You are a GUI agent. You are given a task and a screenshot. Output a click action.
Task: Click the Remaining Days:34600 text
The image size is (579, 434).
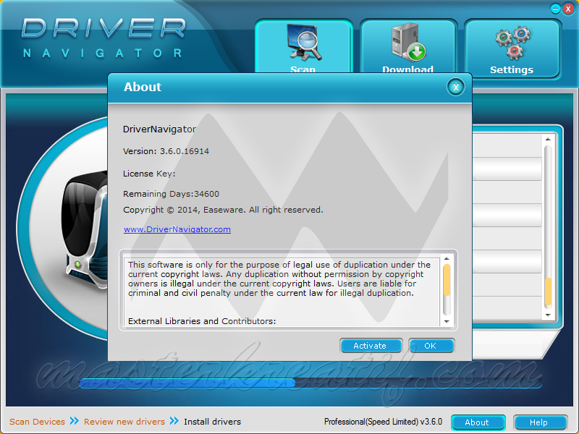[171, 194]
